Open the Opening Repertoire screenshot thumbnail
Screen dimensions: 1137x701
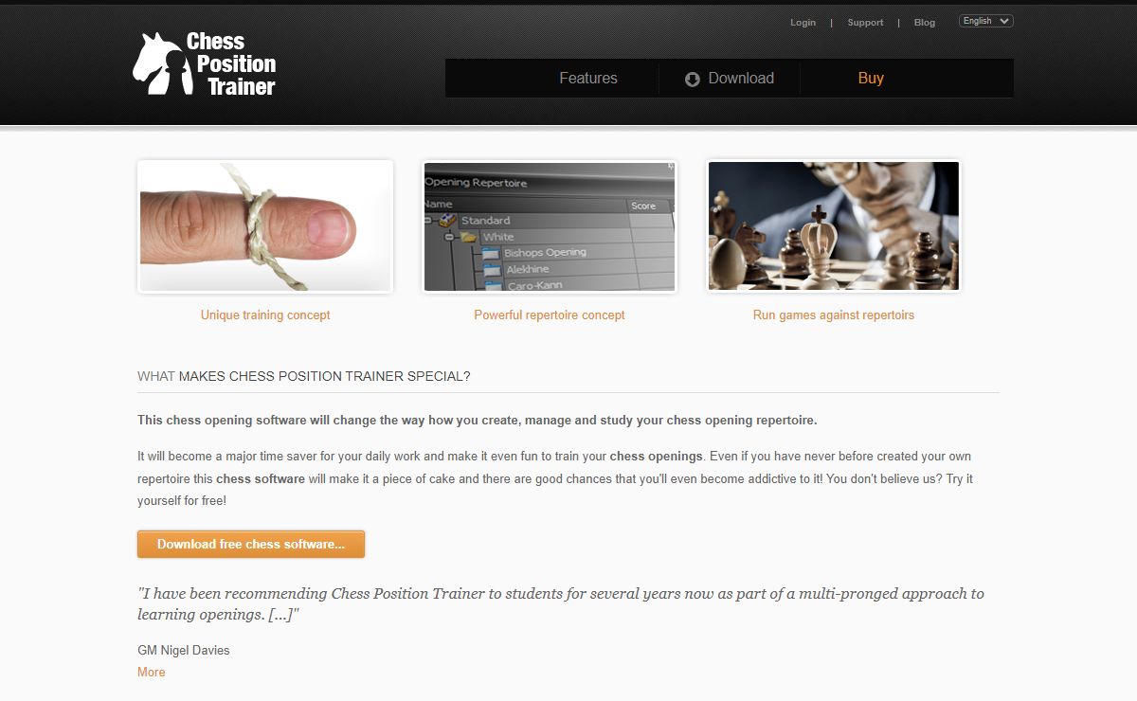coord(550,226)
